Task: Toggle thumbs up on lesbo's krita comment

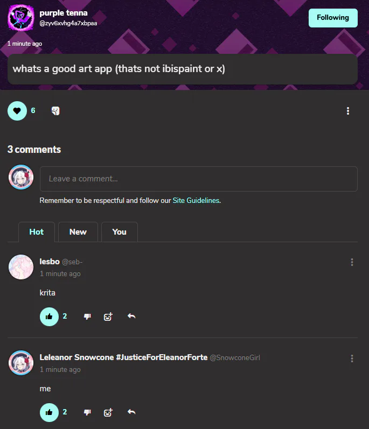Action: point(49,317)
